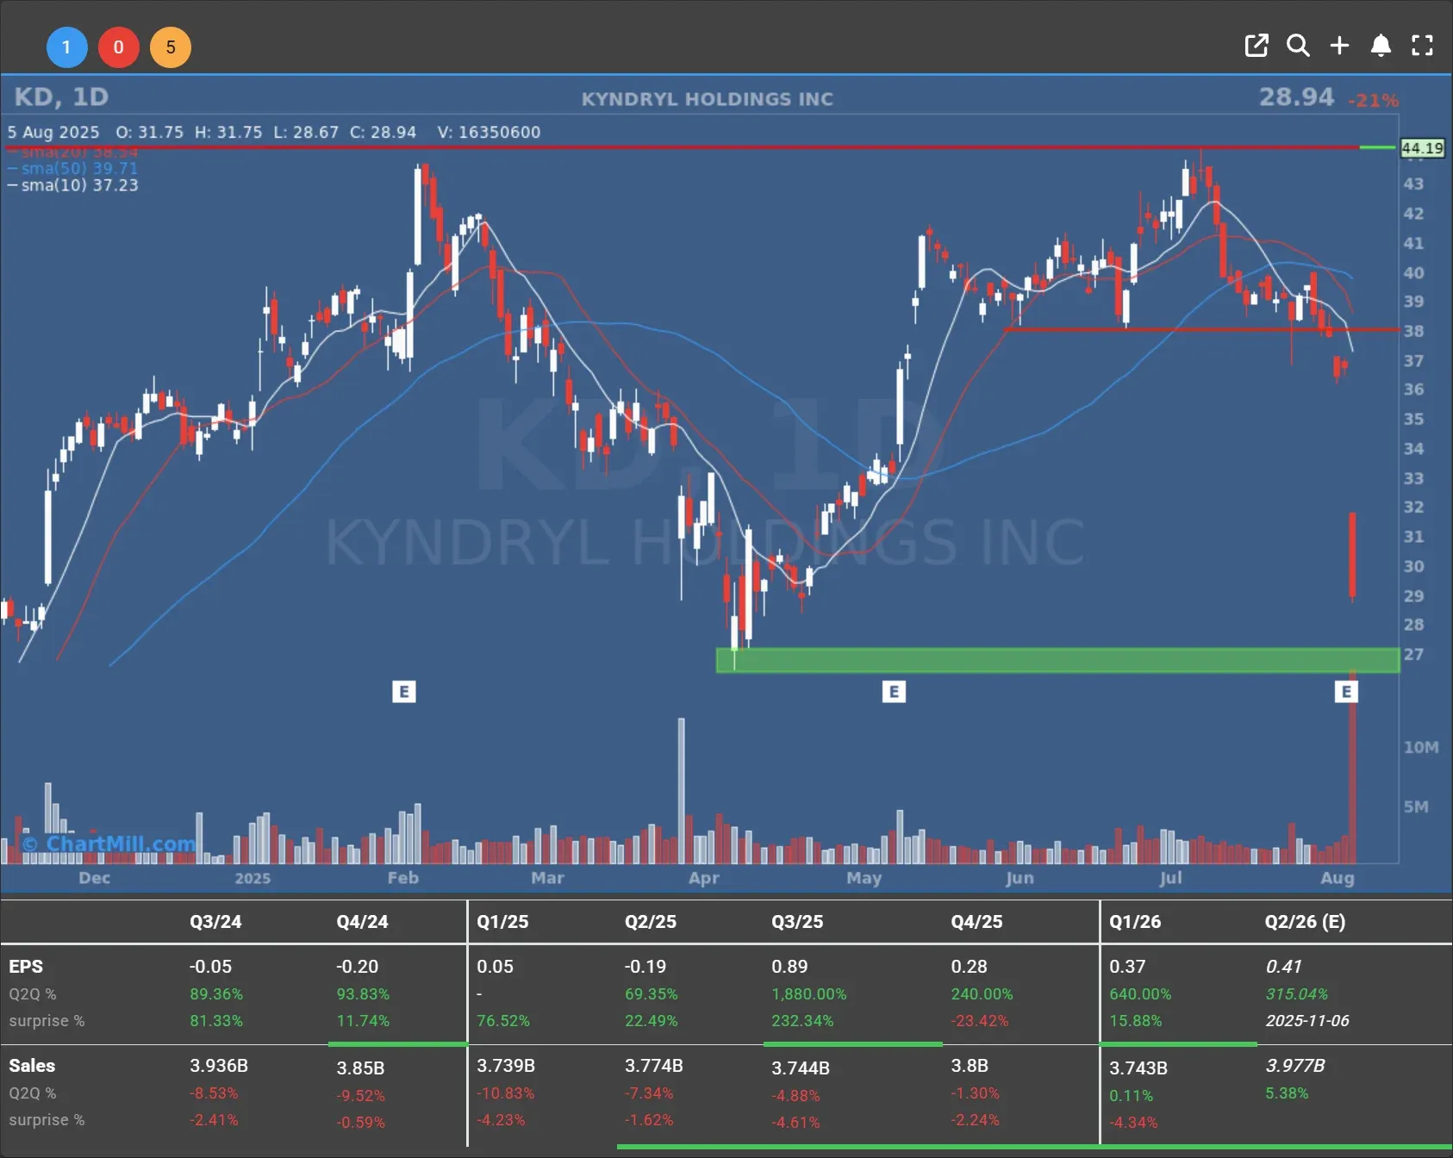Click the tall April volume bar
The height and width of the screenshot is (1158, 1453).
tap(682, 790)
